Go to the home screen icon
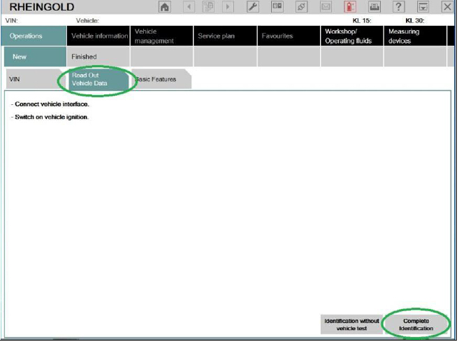Image resolution: width=459 pixels, height=342 pixels. [164, 7]
